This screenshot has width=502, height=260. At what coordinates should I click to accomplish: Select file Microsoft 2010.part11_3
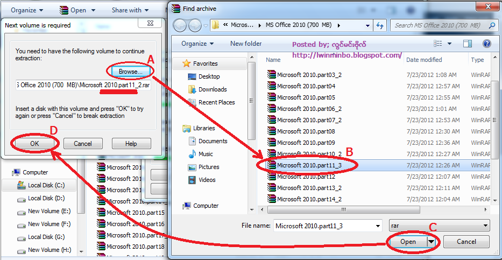tap(309, 165)
